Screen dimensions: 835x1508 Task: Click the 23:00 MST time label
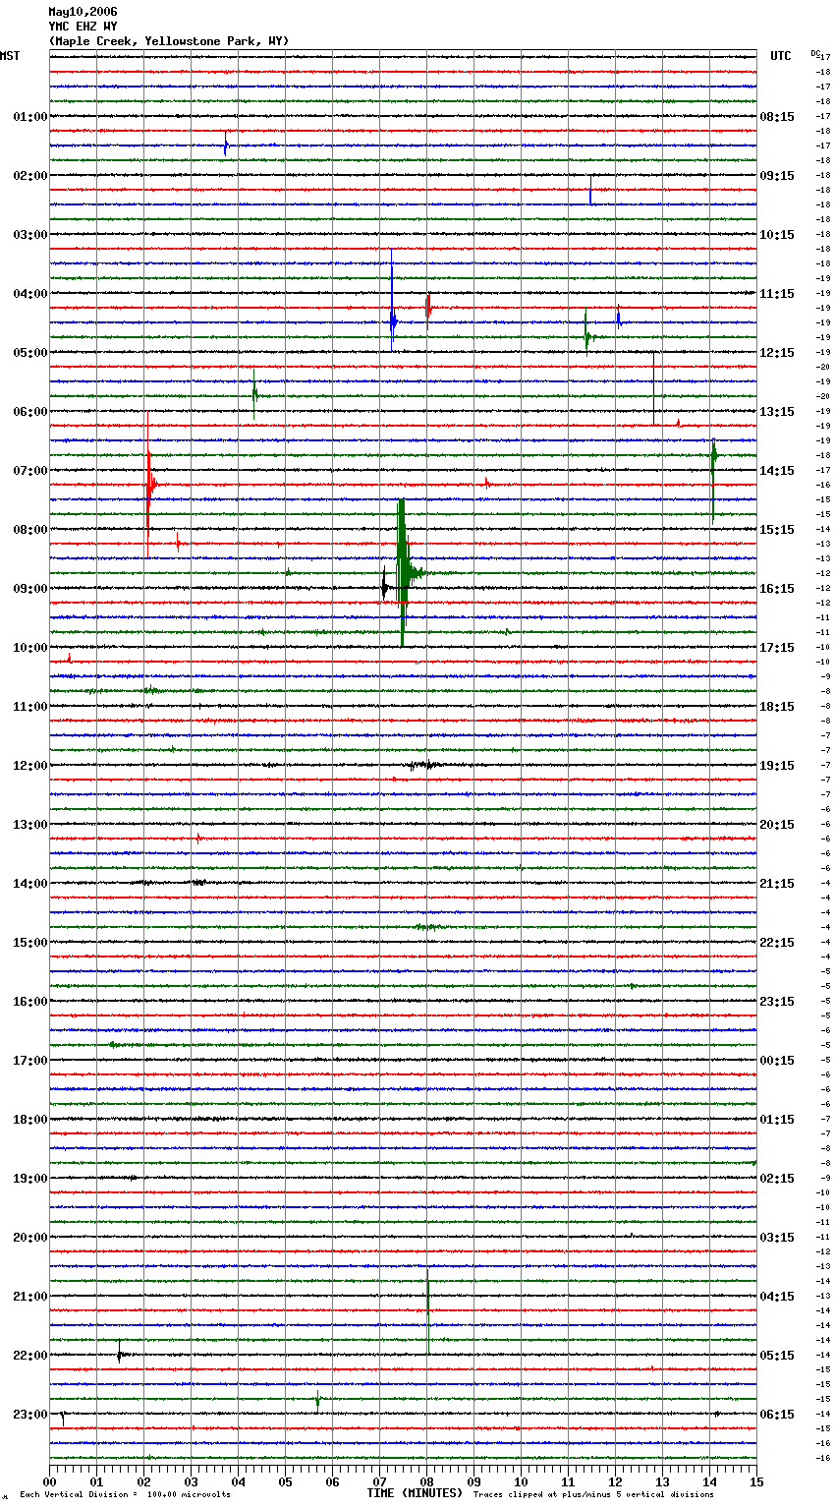(30, 1415)
